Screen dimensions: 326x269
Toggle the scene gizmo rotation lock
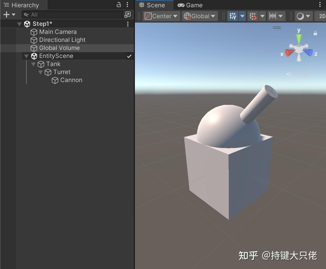click(315, 33)
